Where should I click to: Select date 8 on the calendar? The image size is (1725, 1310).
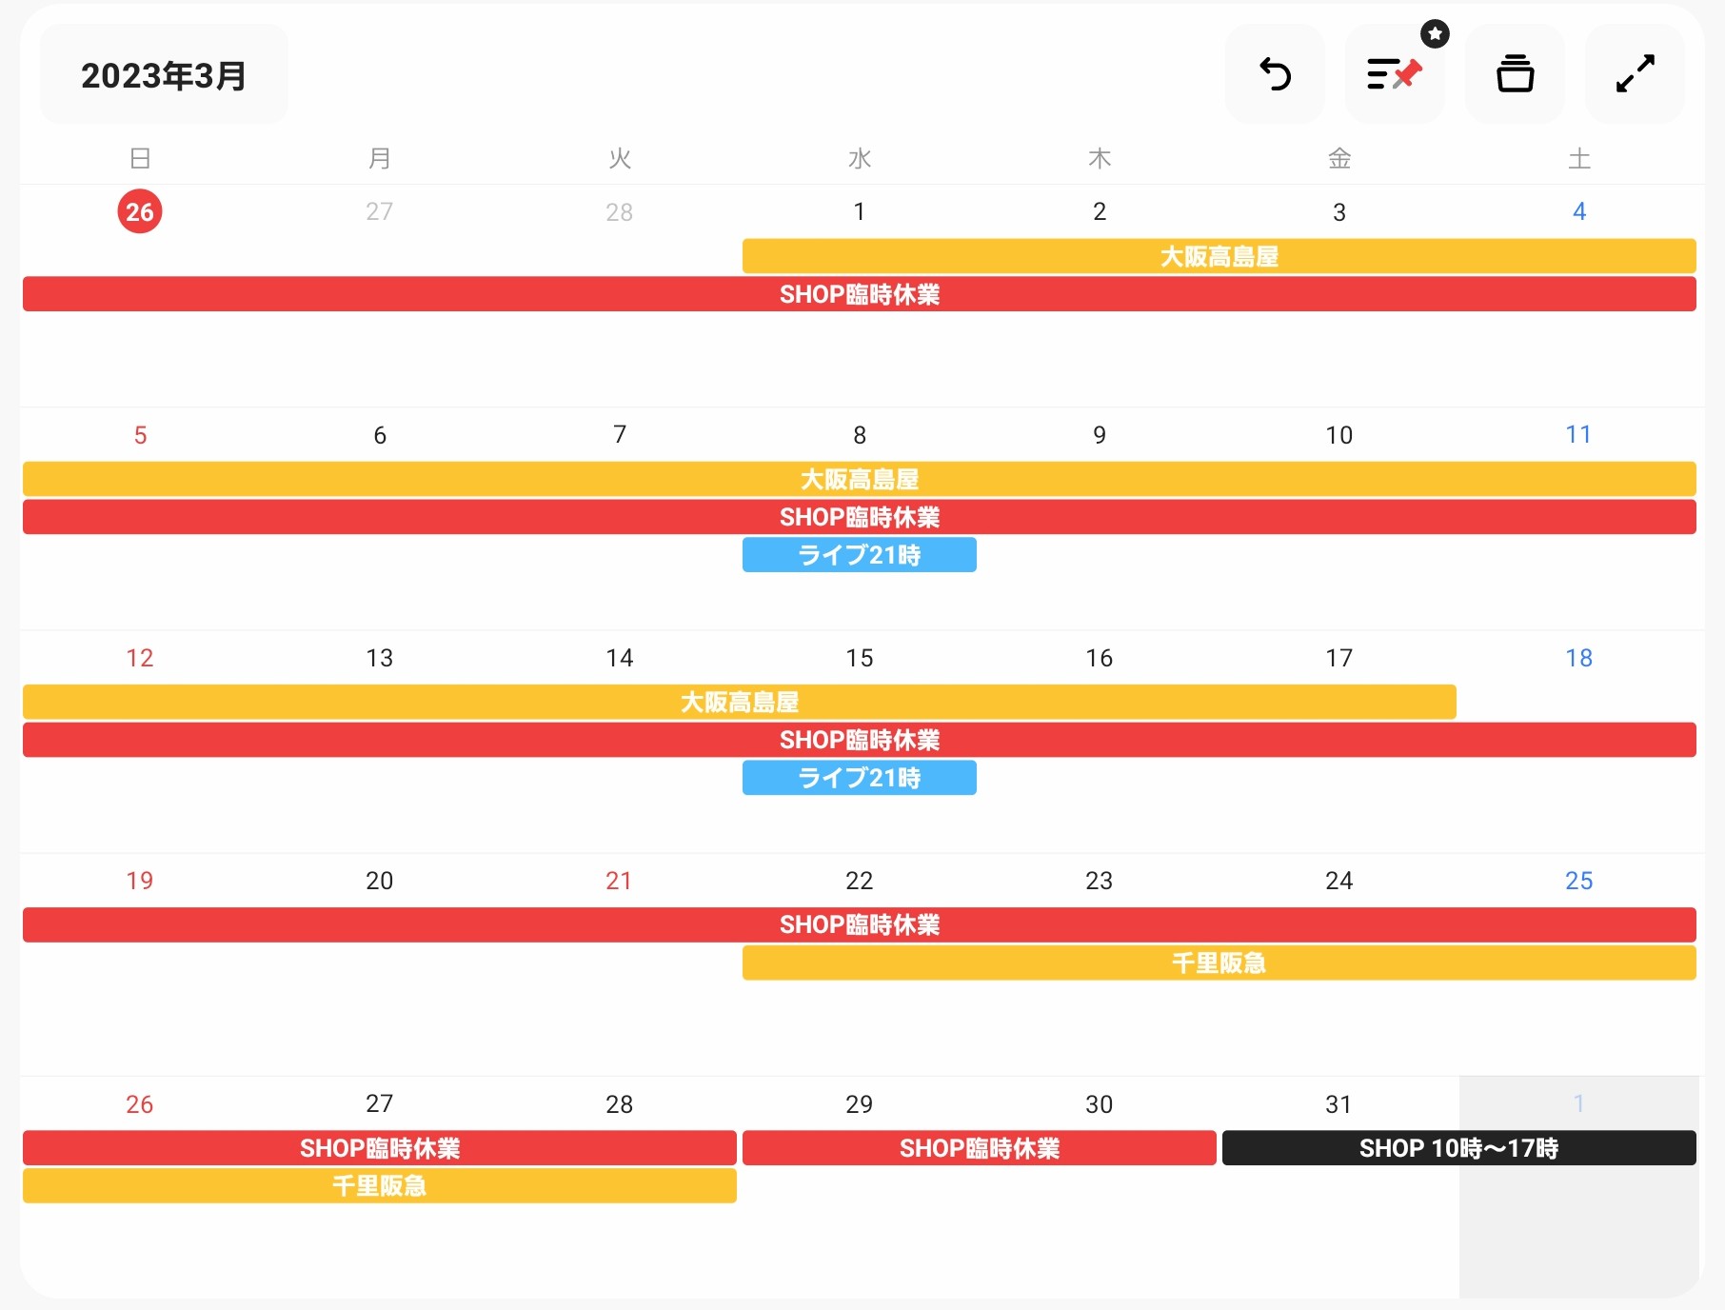click(x=860, y=435)
